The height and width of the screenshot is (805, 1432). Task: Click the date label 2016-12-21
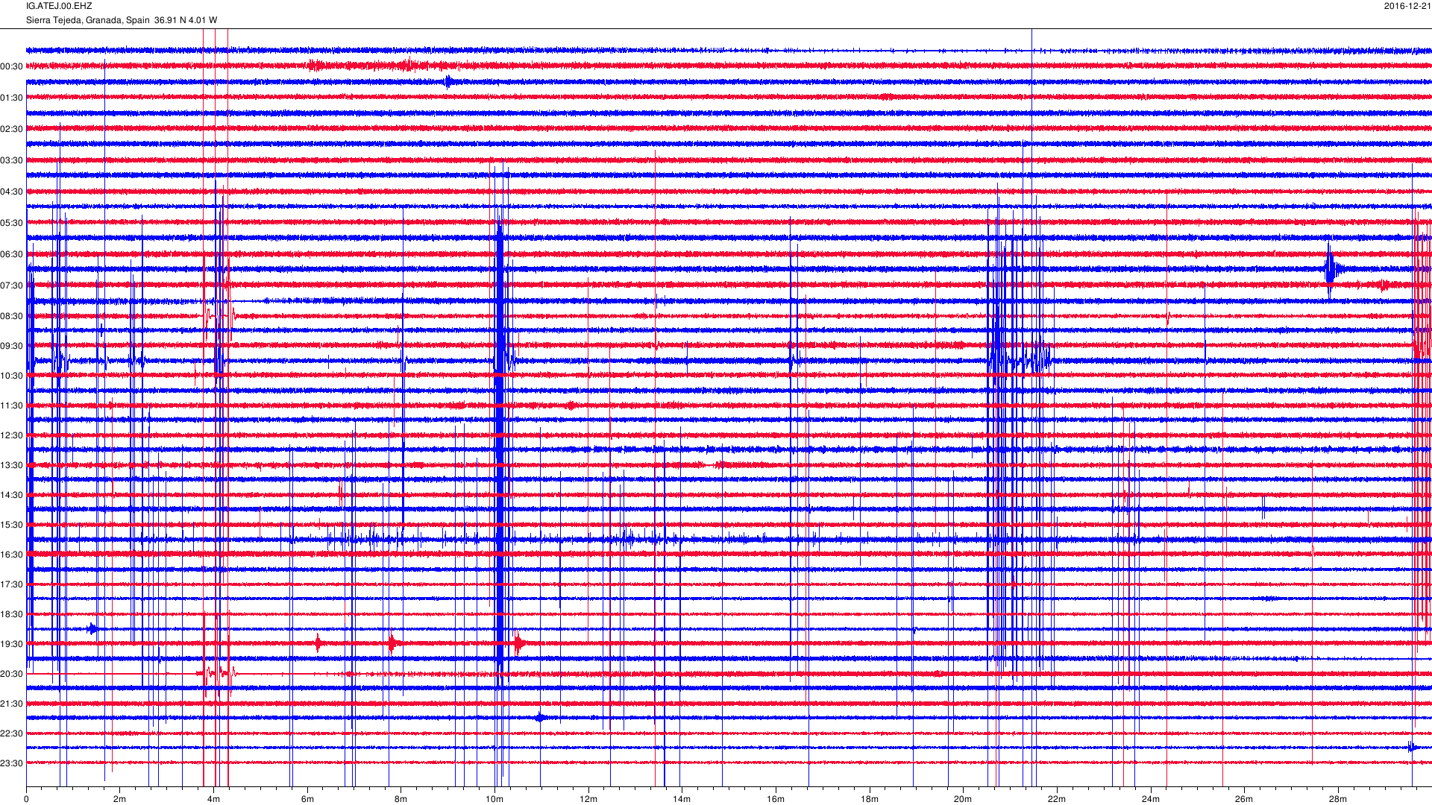[x=1407, y=6]
